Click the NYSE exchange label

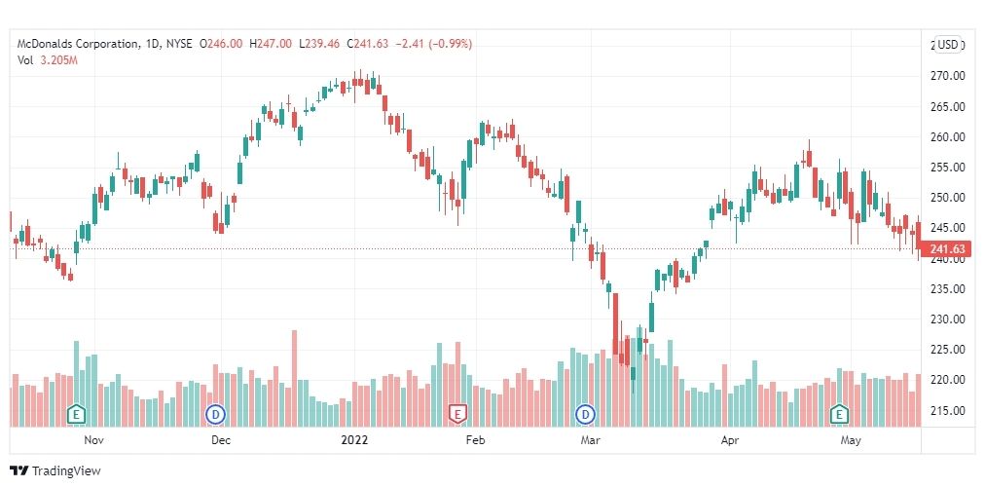(178, 44)
